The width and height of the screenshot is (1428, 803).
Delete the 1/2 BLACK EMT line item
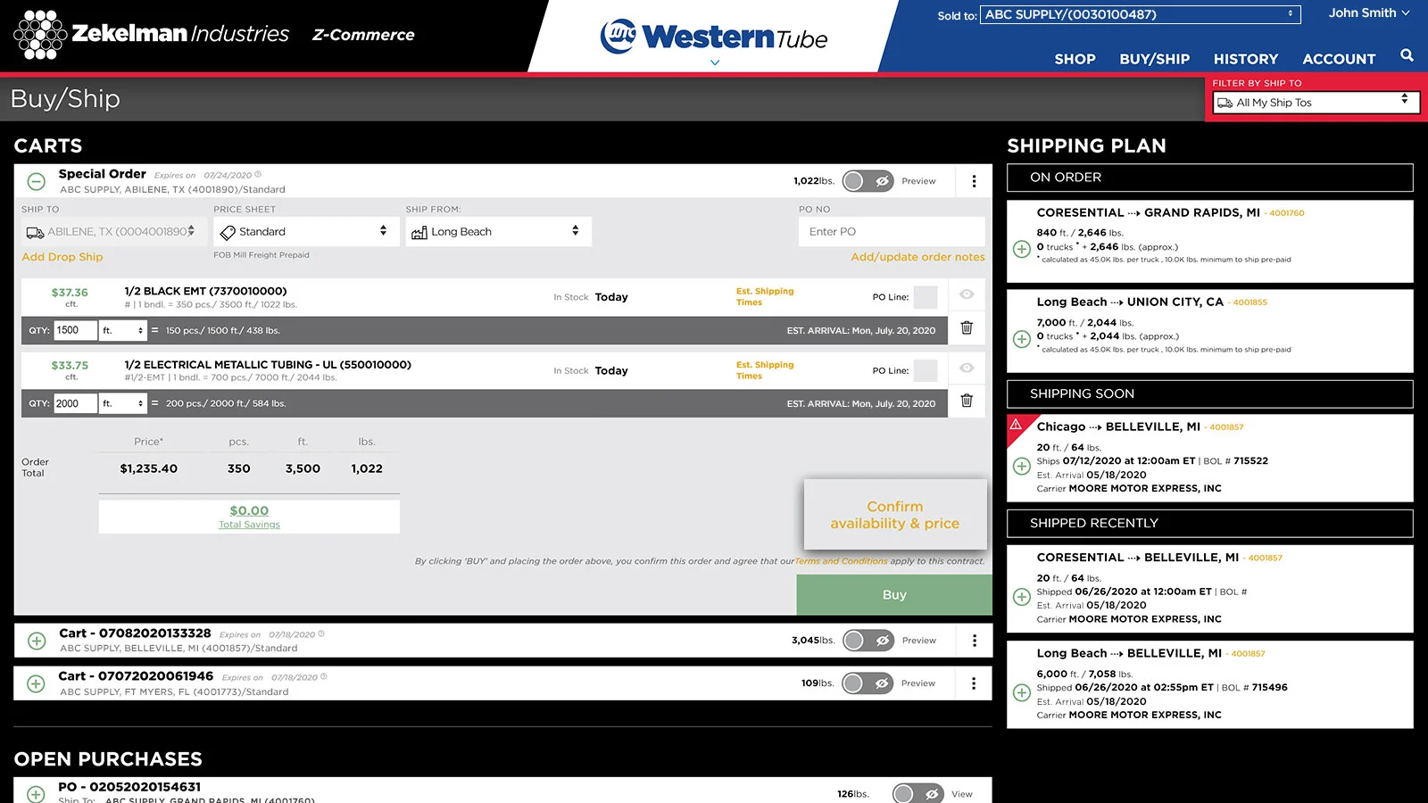coord(966,328)
